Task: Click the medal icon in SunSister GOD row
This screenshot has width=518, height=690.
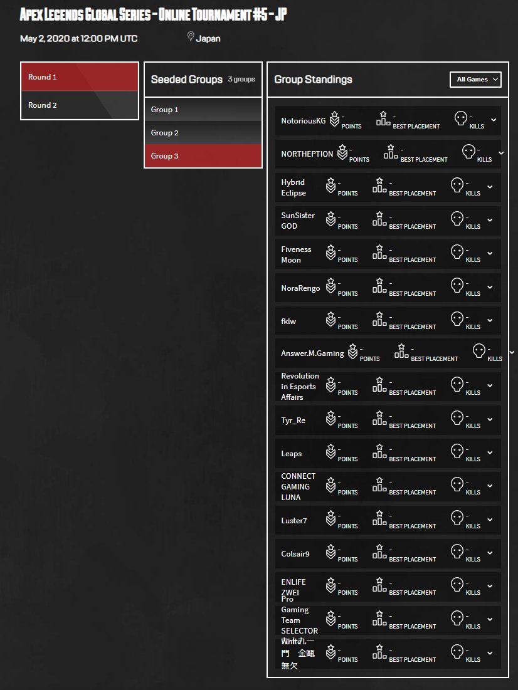Action: tap(330, 219)
